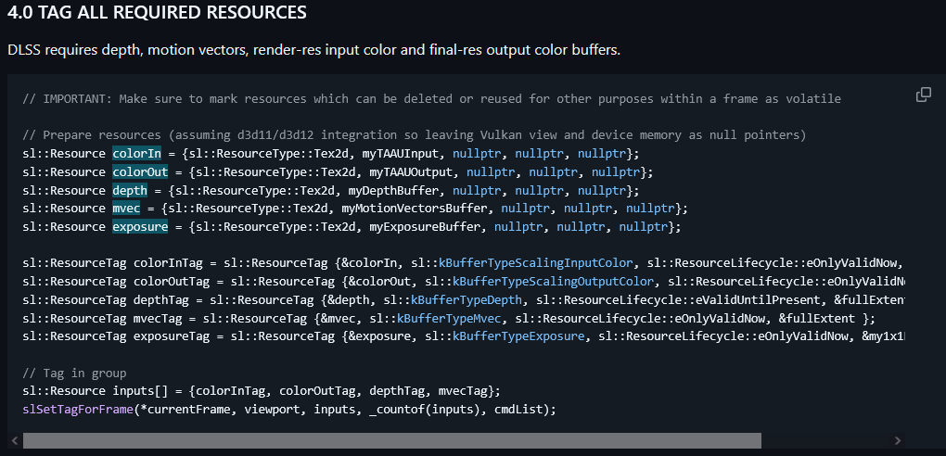Screen dimensions: 946x456
Task: Click the horizontal scrollbar right arrow
Action: (x=898, y=440)
